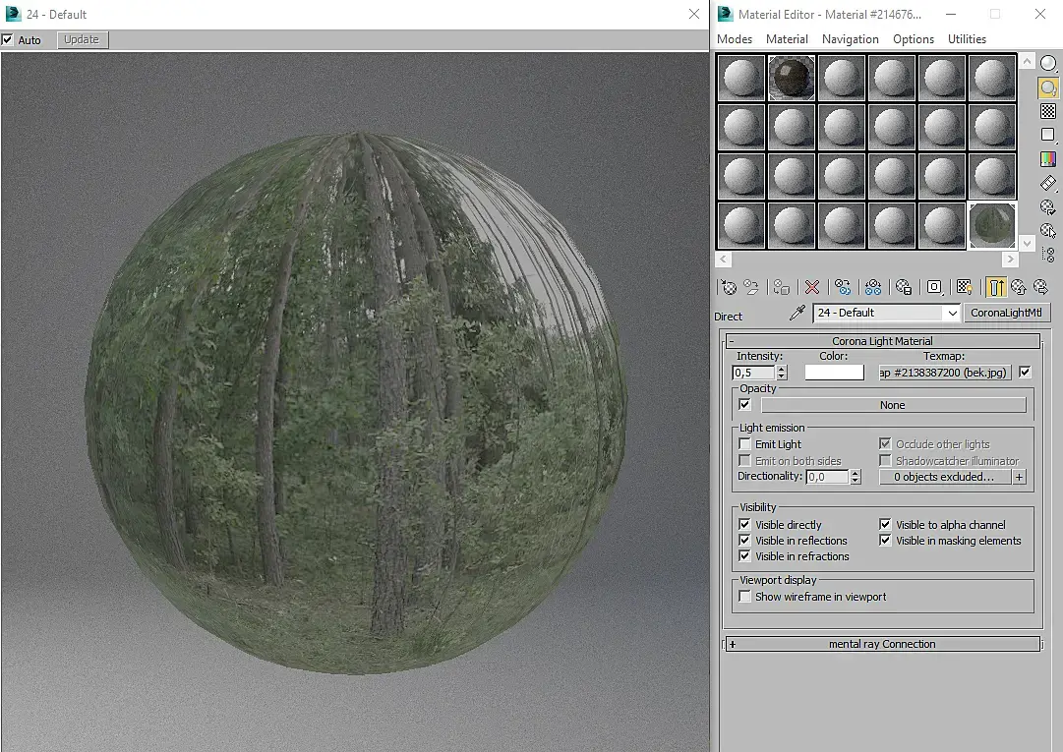Screen dimensions: 1063x752
Task: Open the material name dropdown
Action: pyautogui.click(x=951, y=313)
